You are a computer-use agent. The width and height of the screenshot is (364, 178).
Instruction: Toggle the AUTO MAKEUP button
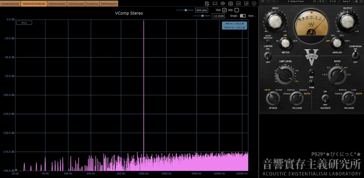268,41
